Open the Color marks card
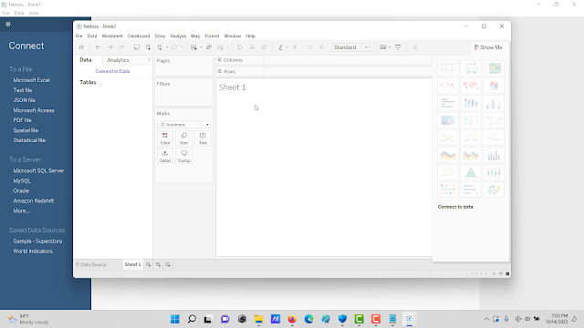 tap(165, 138)
